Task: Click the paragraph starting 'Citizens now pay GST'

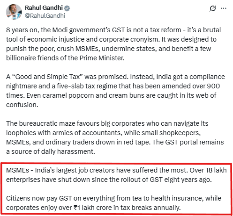Action: [113, 203]
